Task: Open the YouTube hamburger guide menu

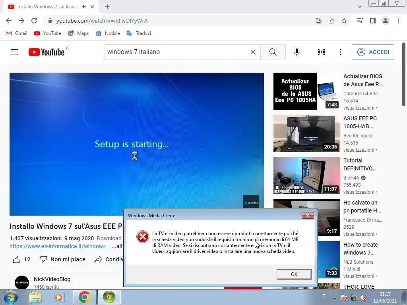Action: click(14, 52)
